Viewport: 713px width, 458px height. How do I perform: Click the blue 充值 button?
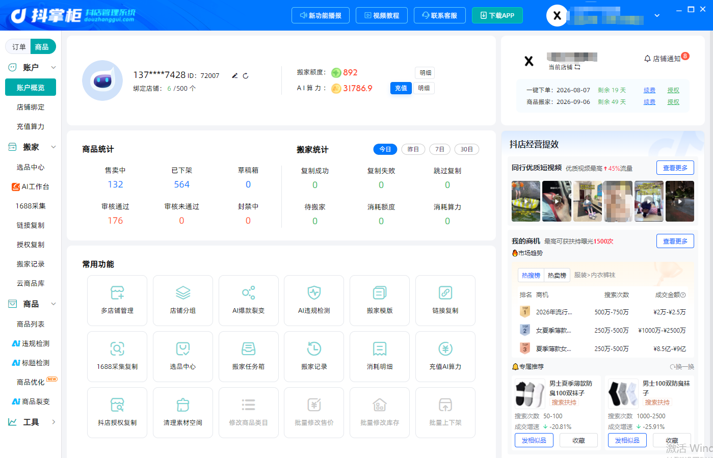click(401, 88)
